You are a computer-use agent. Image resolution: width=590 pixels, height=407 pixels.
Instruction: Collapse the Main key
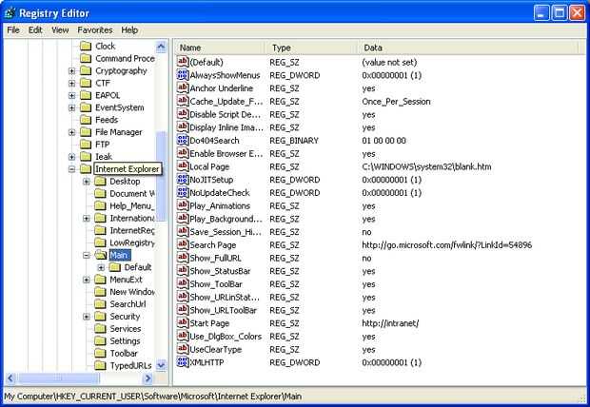point(87,256)
